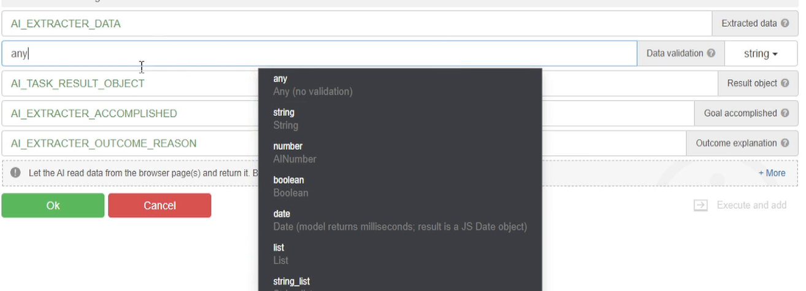Select 'string' option from suggestion list

[x=400, y=119]
